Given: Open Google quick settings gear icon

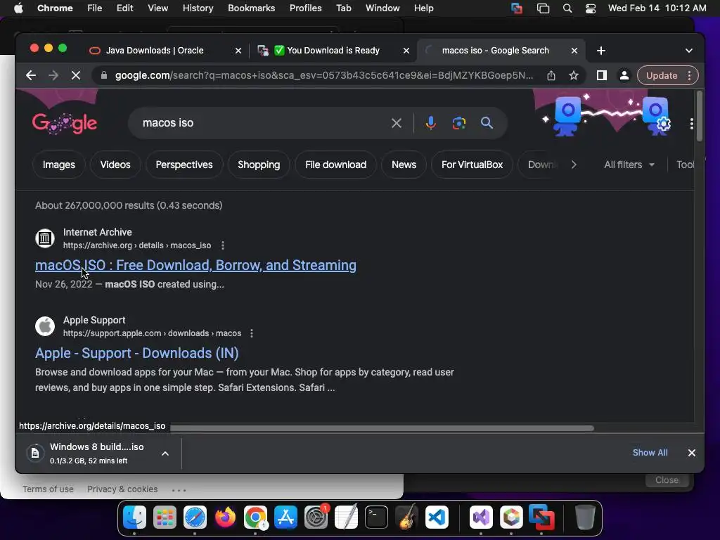Looking at the screenshot, I should click(x=664, y=124).
